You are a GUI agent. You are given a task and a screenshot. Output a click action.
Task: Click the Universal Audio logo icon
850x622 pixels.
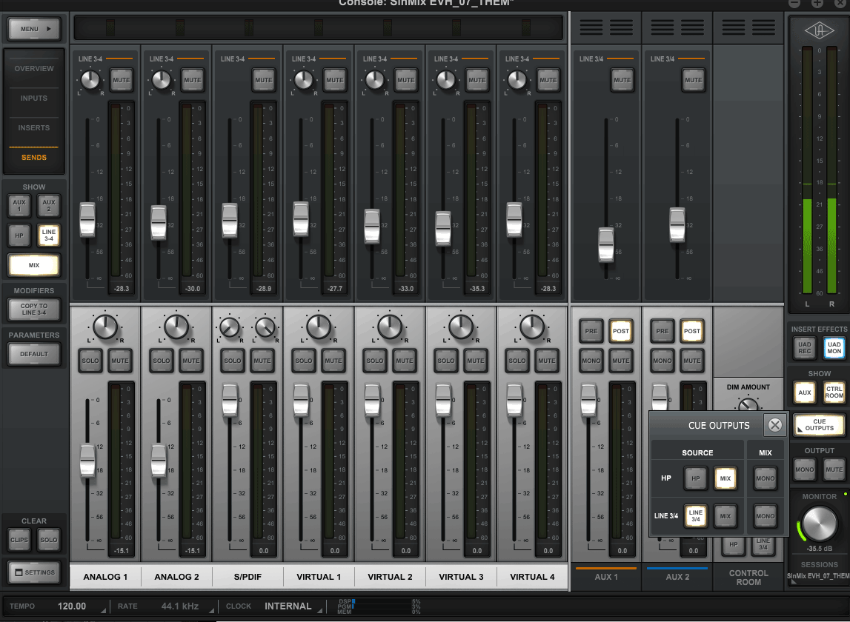(817, 30)
